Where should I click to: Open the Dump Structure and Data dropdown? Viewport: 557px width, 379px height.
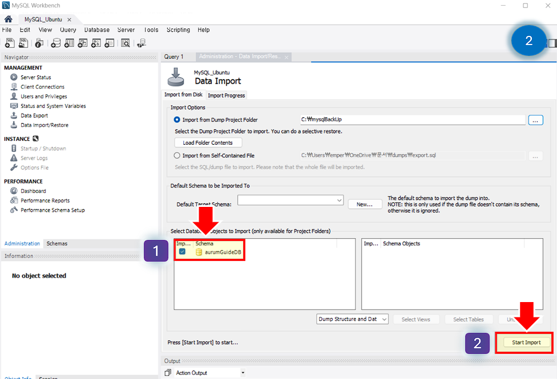click(x=352, y=319)
